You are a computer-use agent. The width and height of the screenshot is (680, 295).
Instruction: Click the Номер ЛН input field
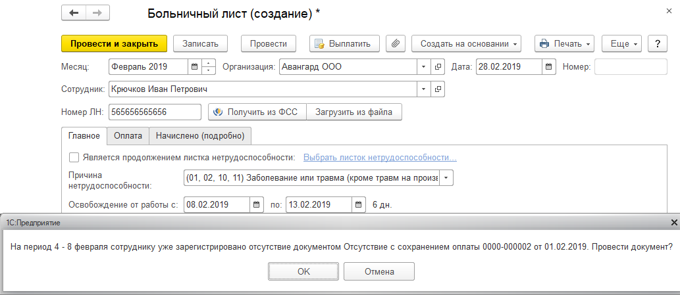point(155,112)
